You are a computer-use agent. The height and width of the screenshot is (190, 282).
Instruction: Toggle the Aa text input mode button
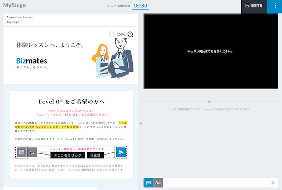[158, 183]
